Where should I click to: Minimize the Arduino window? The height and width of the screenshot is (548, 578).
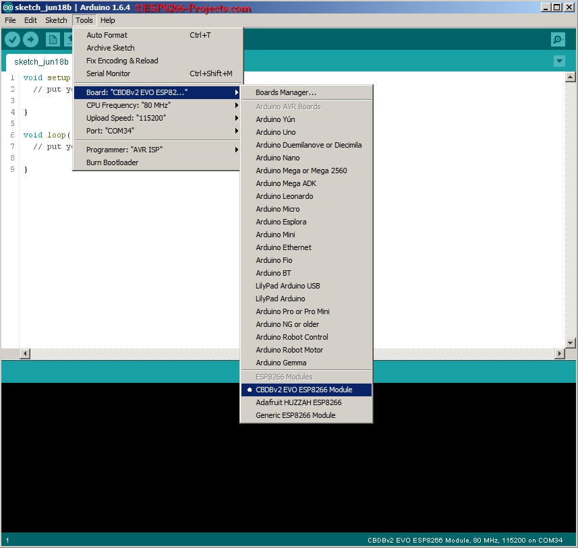coord(546,7)
